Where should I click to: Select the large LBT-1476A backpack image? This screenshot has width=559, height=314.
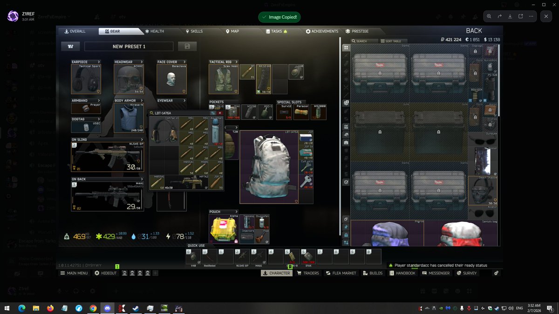[x=269, y=167]
